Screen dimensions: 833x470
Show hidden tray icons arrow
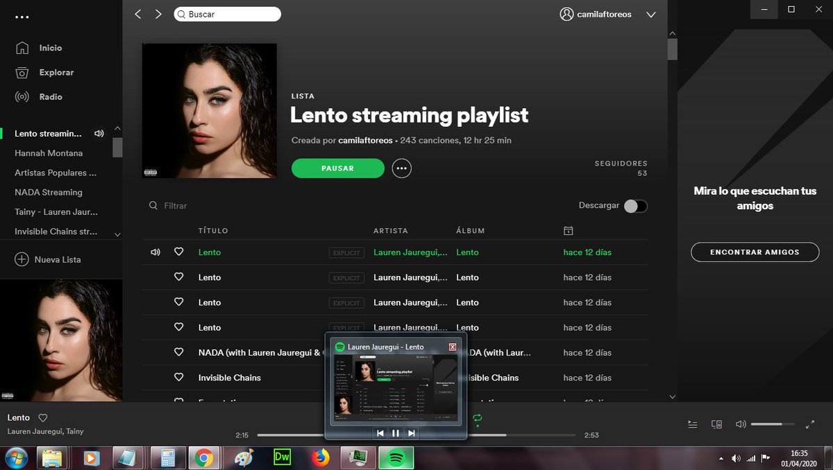721,459
